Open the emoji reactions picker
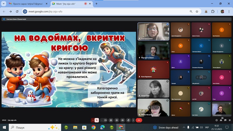233x131 pixels. pyautogui.click(x=117, y=120)
